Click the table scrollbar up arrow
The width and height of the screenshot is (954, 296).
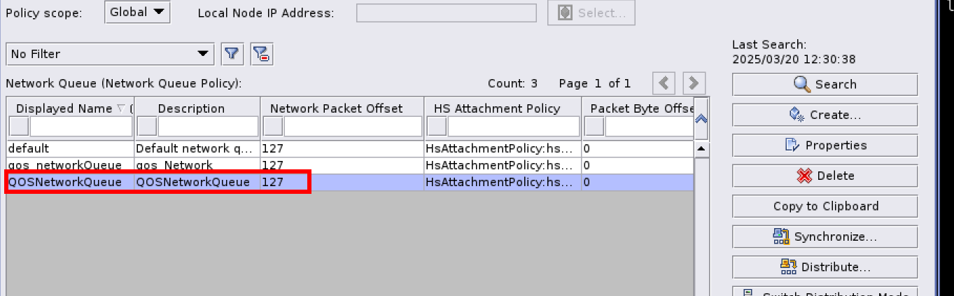701,149
